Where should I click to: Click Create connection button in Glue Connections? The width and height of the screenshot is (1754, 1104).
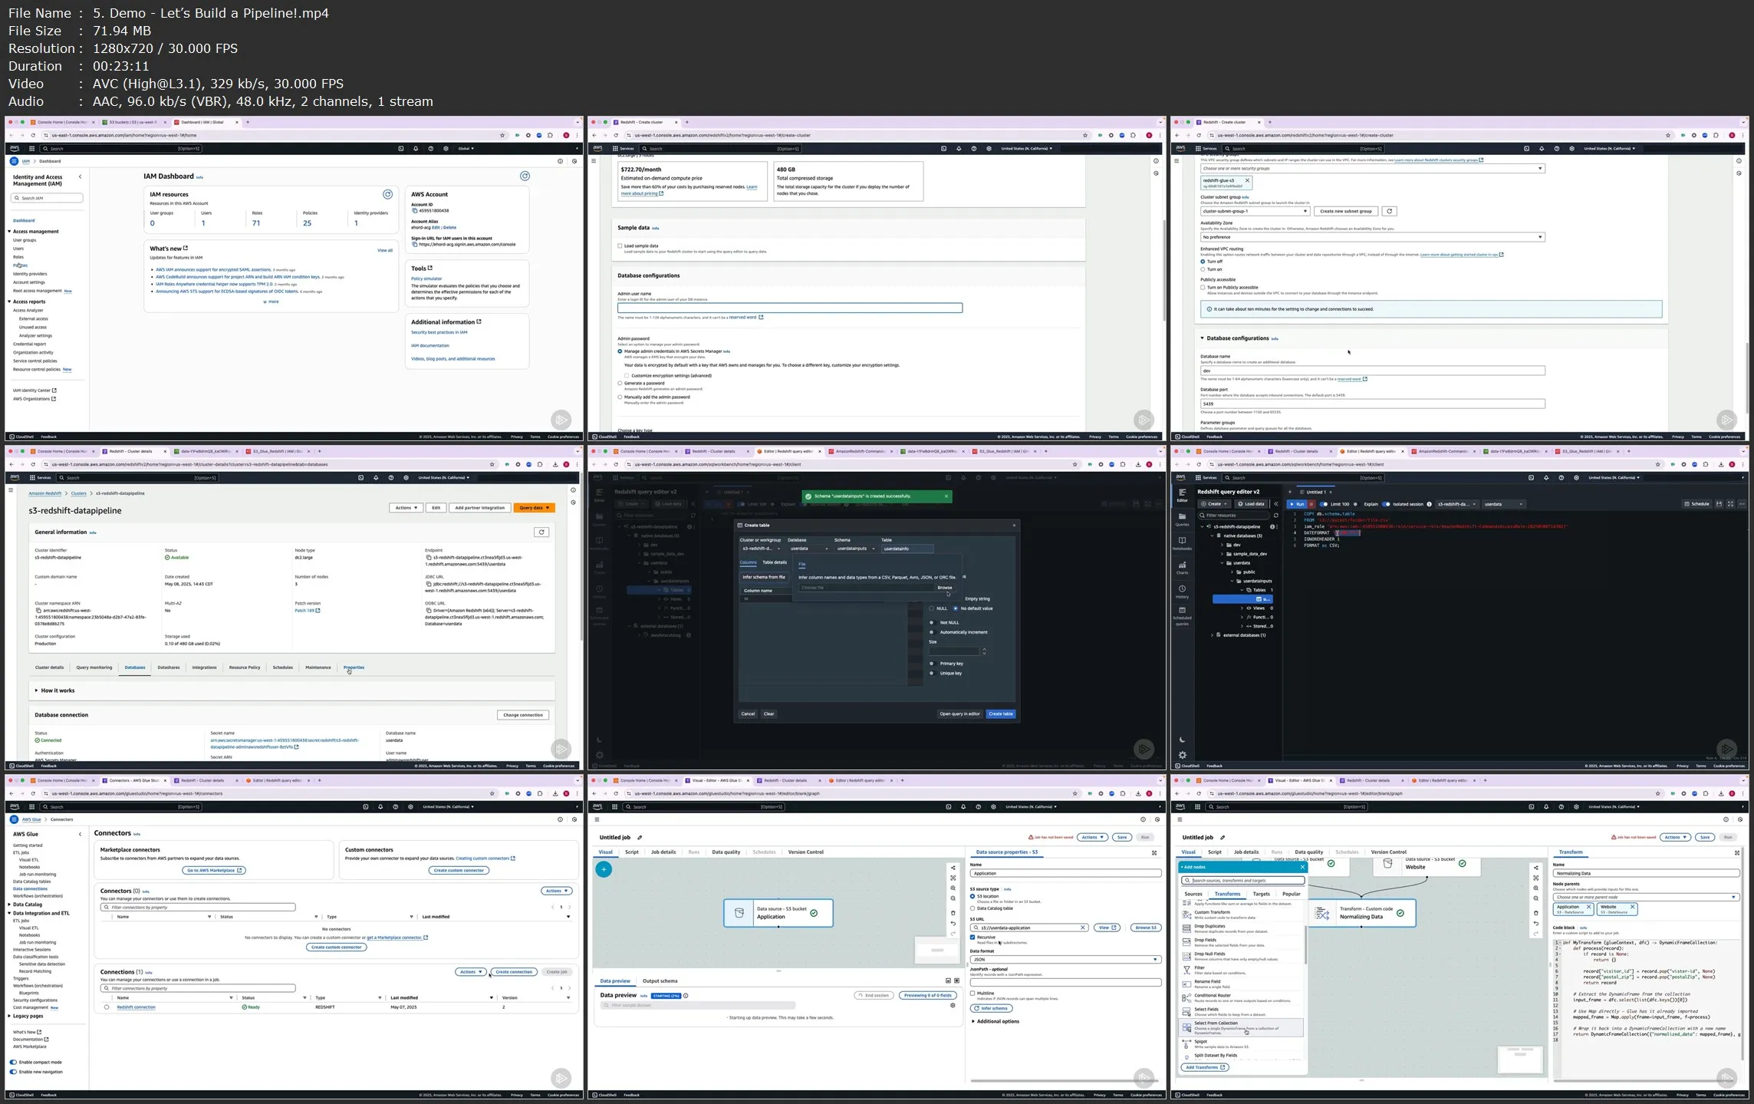[x=514, y=972]
